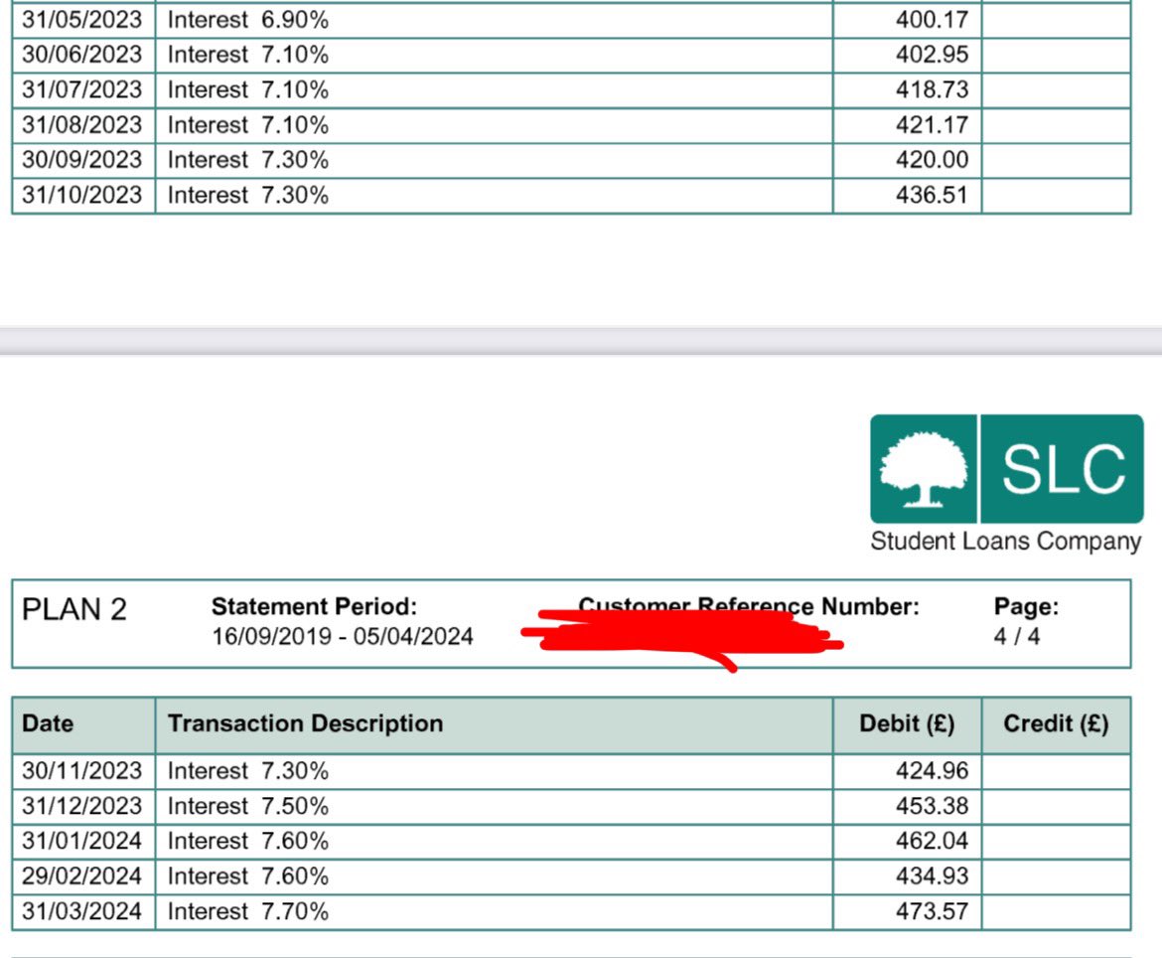Select the 'PLAN 2' heading
The height and width of the screenshot is (958, 1162).
74,609
